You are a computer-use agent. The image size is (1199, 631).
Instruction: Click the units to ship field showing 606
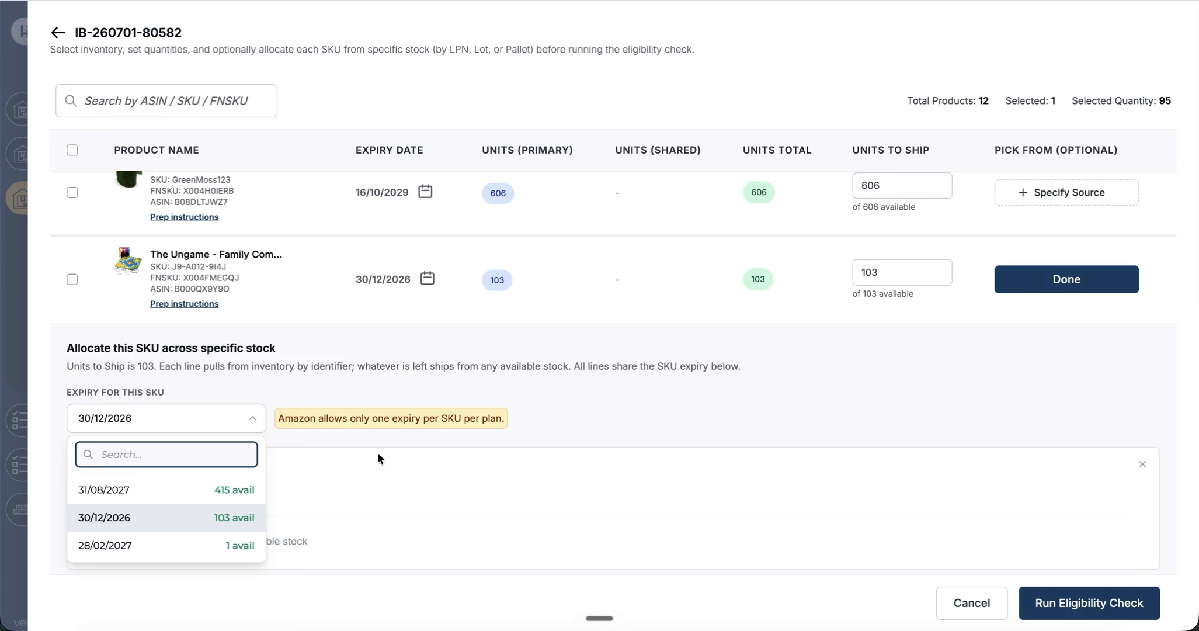click(x=902, y=186)
